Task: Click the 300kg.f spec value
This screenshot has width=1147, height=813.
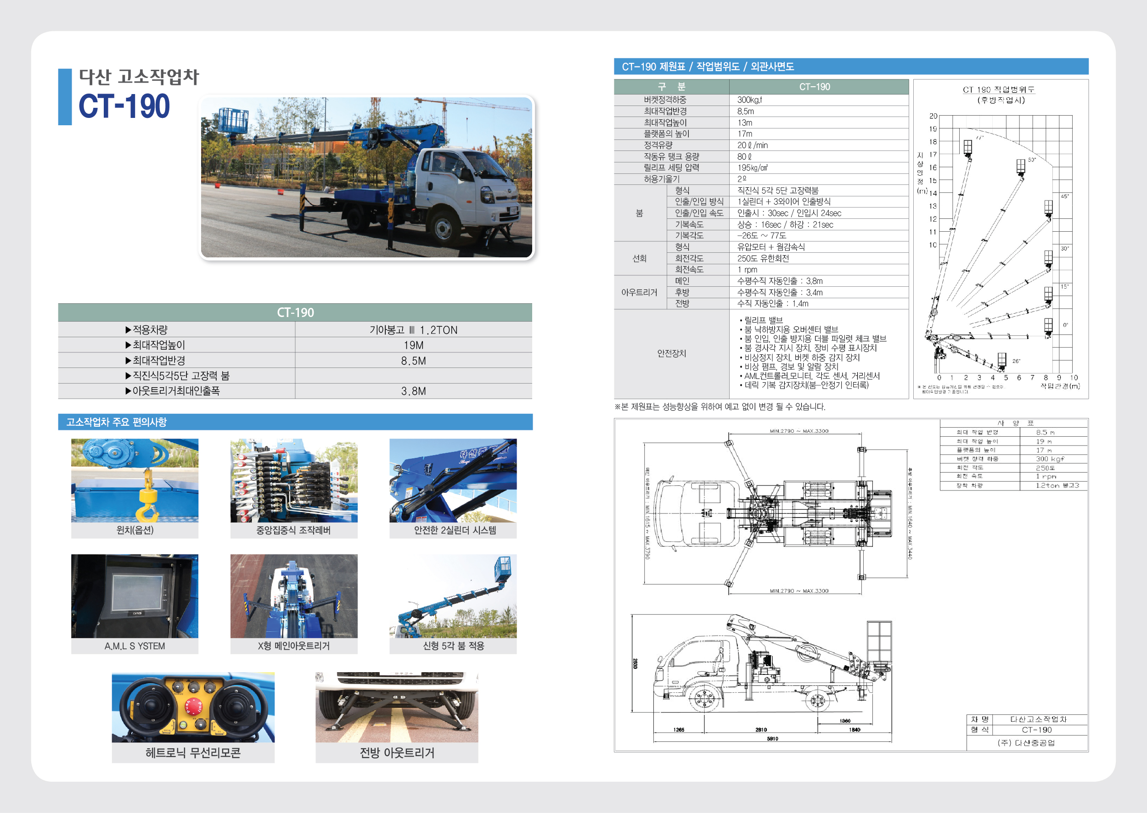Action: [749, 100]
